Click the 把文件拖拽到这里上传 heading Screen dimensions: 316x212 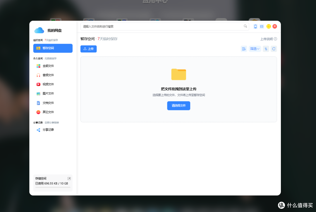[178, 89]
